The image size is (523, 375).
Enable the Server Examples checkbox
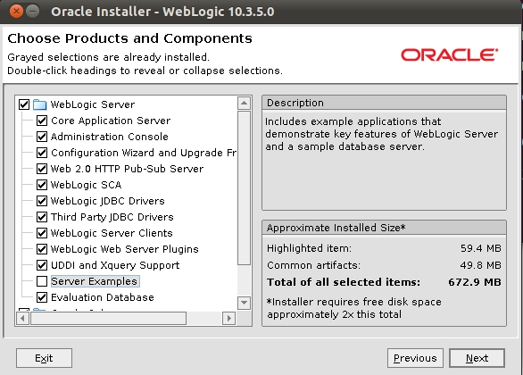click(42, 281)
